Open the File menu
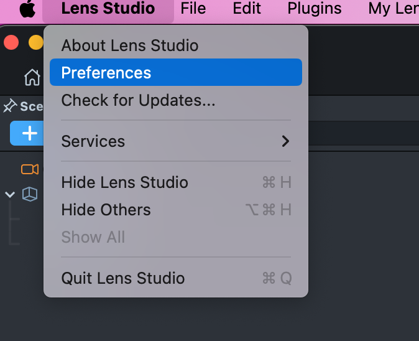This screenshot has height=341, width=419. (x=193, y=9)
